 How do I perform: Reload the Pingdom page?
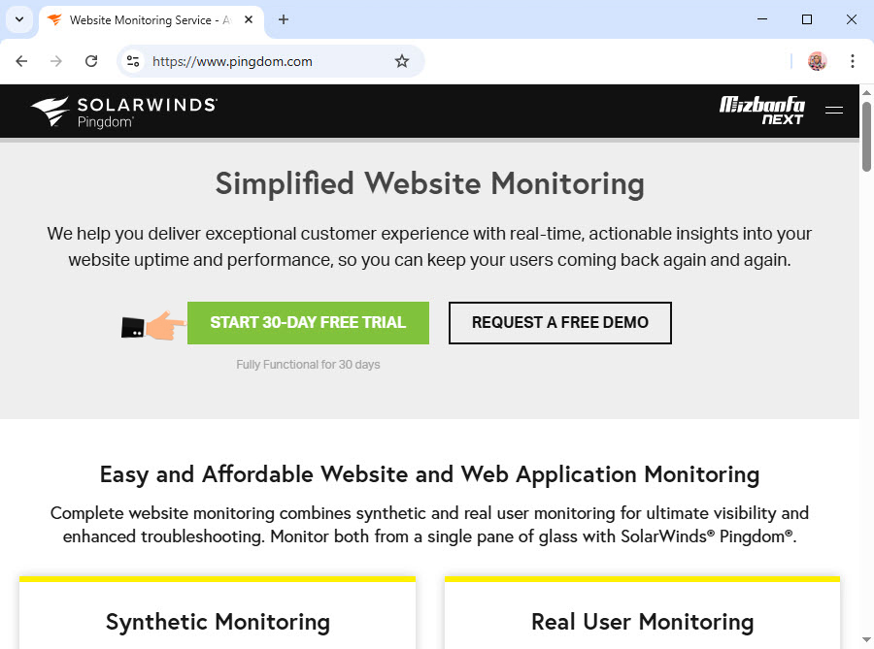coord(91,61)
